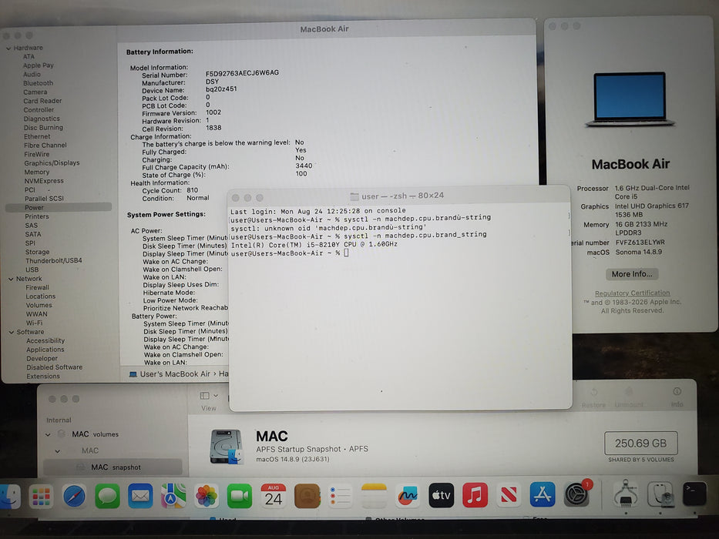Click the 250.69 GB capacity box
719x539 pixels.
pyautogui.click(x=640, y=444)
